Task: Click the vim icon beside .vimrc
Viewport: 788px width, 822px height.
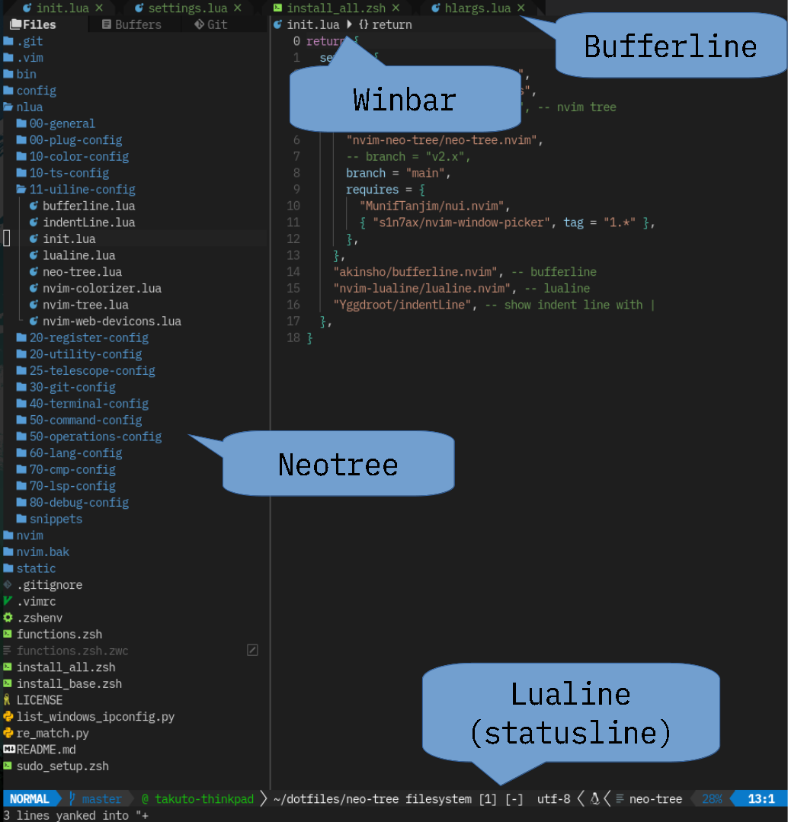Action: tap(8, 601)
